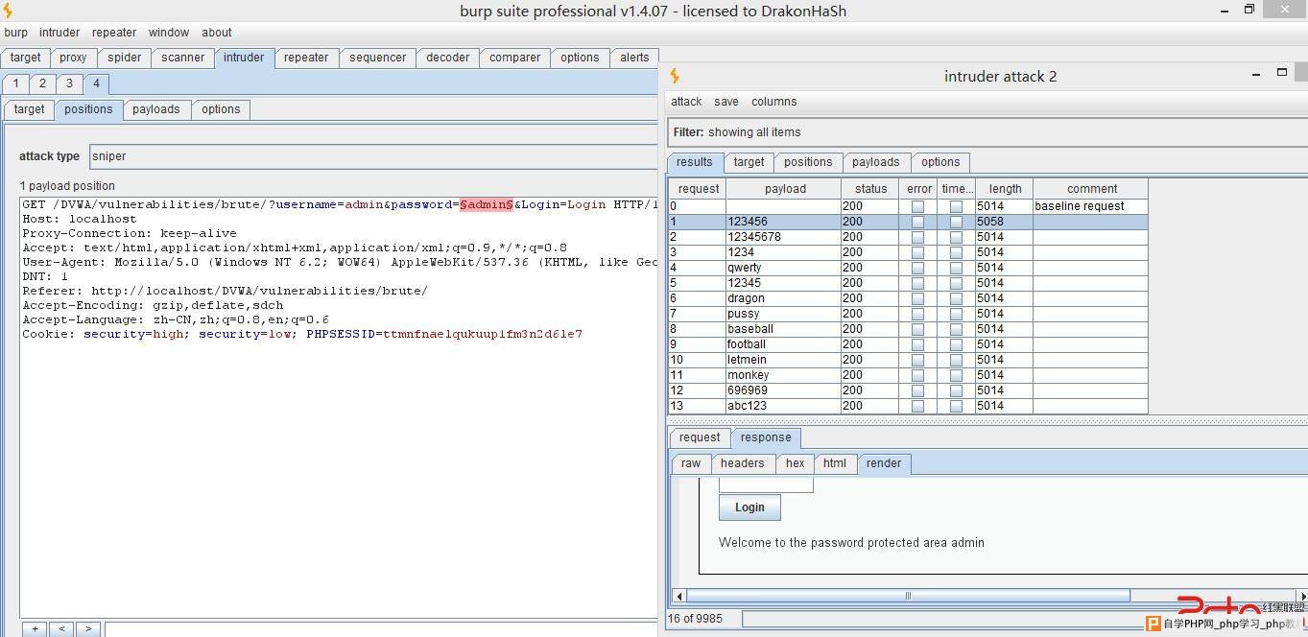The height and width of the screenshot is (637, 1308).
Task: Select intruder attack tab number 1
Action: pos(15,83)
